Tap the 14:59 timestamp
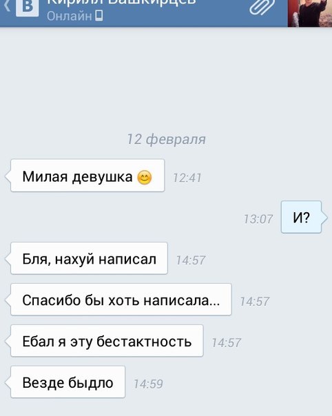Screen dimensions: 332x416 coord(148,384)
